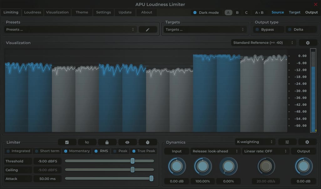Click the Output 0.00 dB value field
321x189 pixels.
point(303,181)
